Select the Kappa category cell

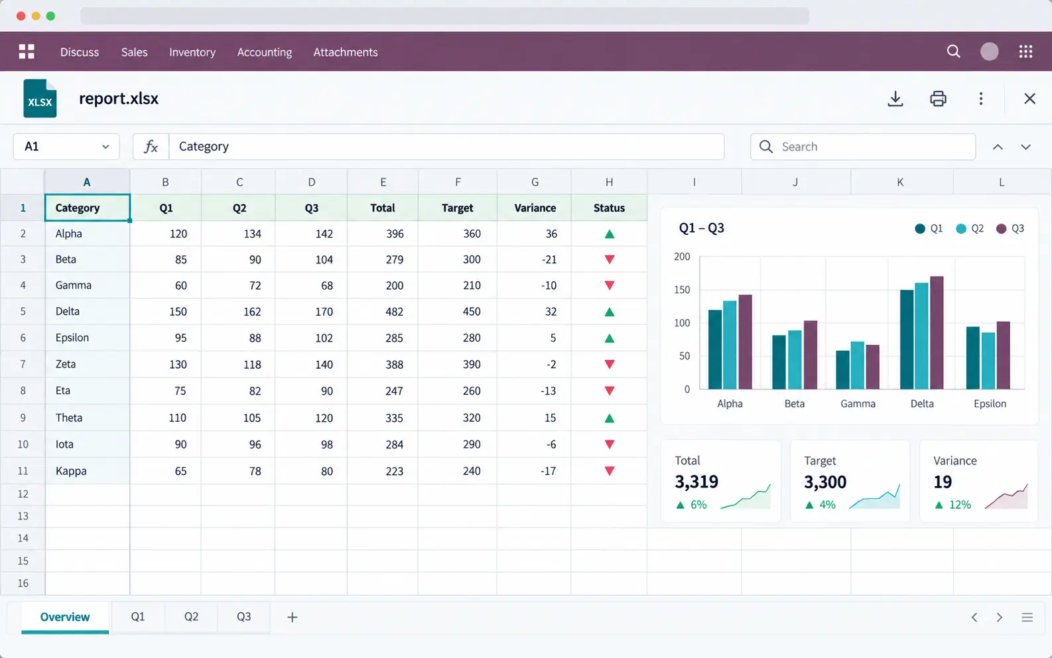tap(87, 471)
